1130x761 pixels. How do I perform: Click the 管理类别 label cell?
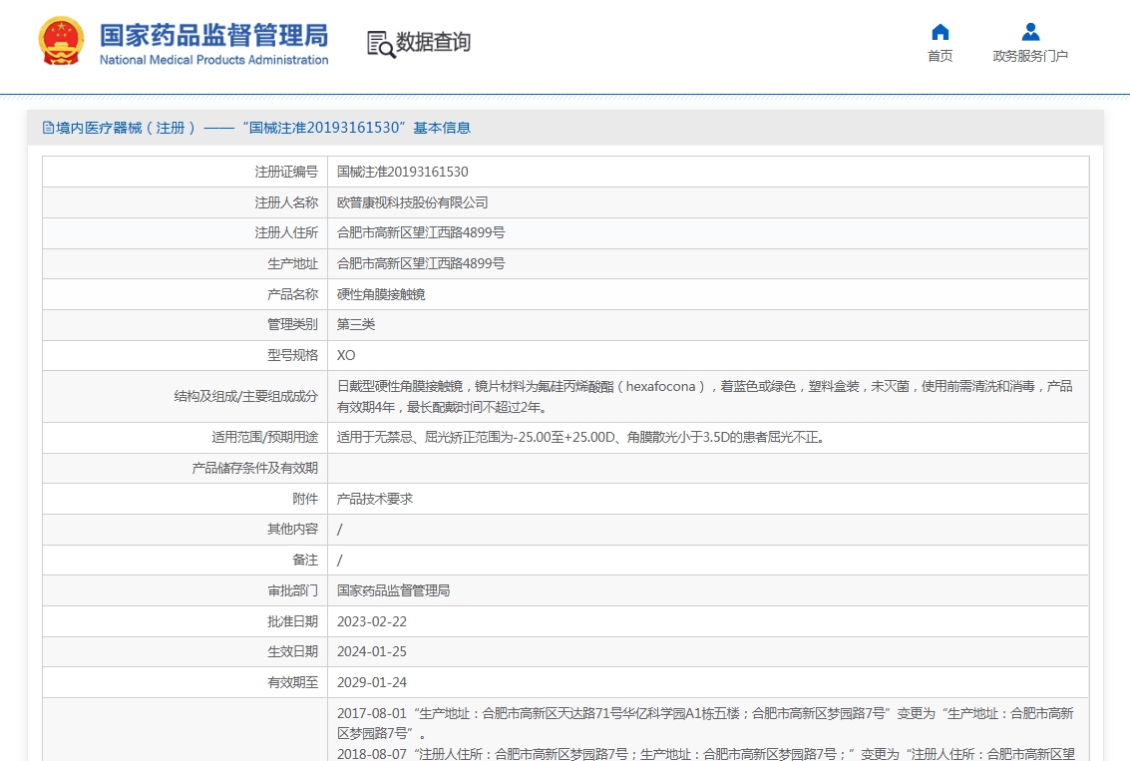[186, 324]
